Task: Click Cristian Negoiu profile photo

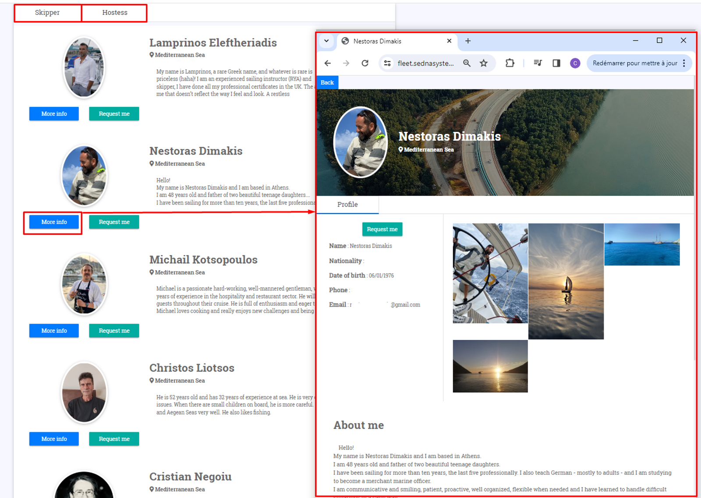Action: (84, 484)
